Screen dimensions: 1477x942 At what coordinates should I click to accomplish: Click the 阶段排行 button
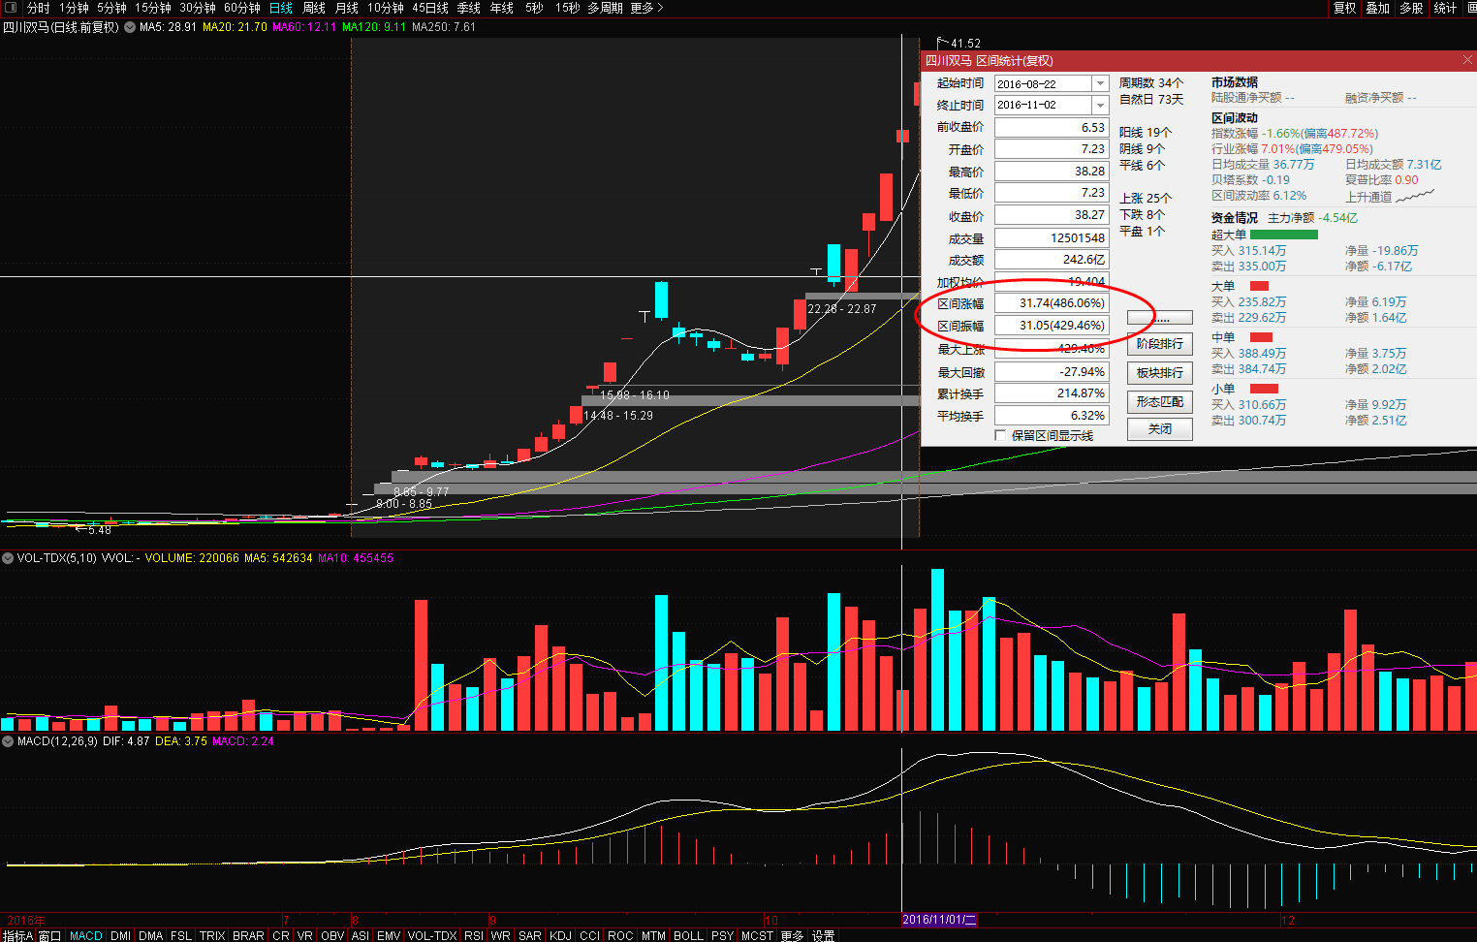(1160, 344)
